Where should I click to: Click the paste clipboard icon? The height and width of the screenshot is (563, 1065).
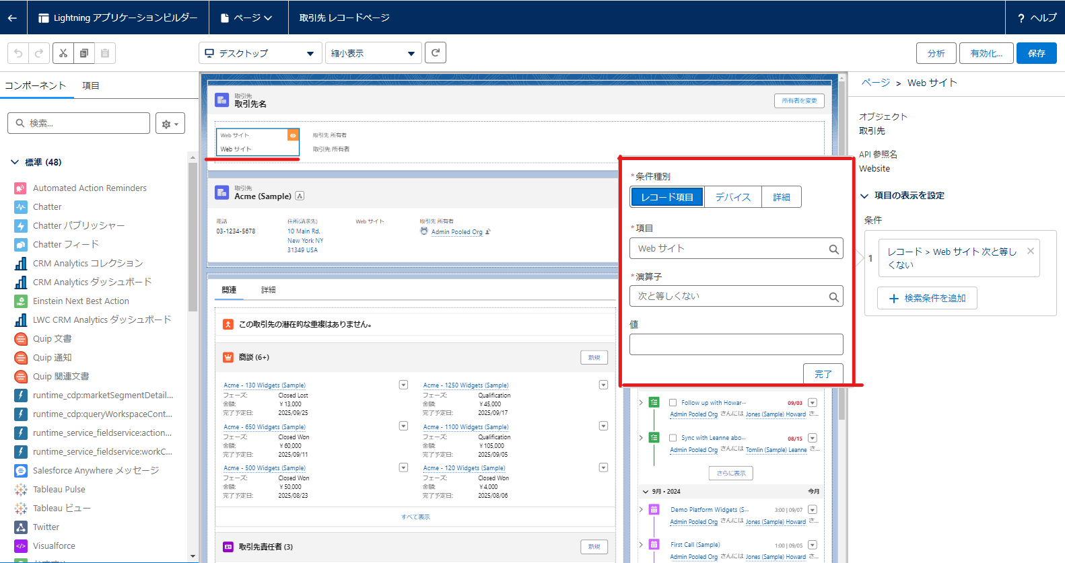(105, 53)
